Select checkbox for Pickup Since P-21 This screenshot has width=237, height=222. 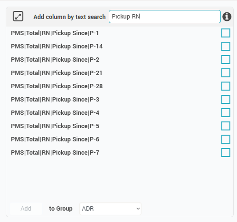226,73
